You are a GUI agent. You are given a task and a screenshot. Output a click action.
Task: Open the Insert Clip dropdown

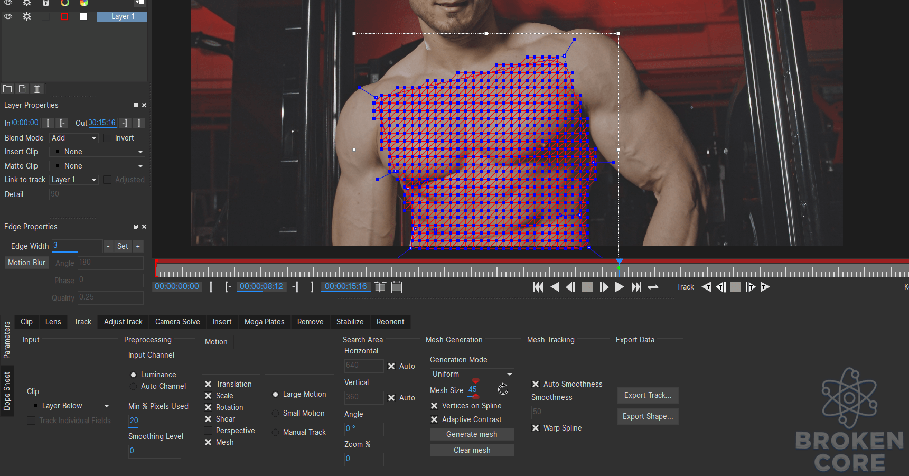(97, 152)
